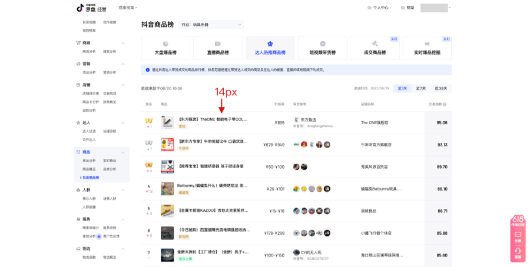530x267 pixels.
Task: Click the 润城良品 store name
Action: (x=369, y=211)
